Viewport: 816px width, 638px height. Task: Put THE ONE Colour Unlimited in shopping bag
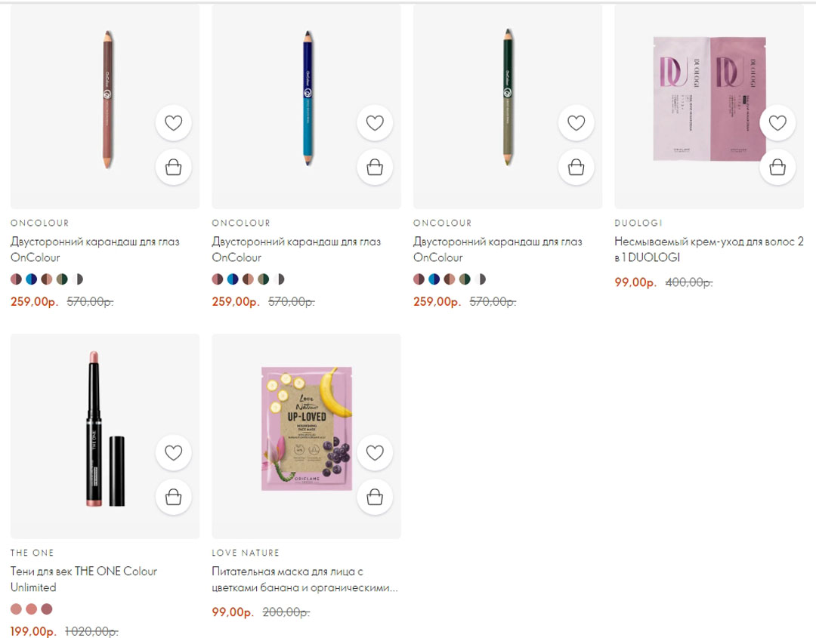click(x=173, y=497)
